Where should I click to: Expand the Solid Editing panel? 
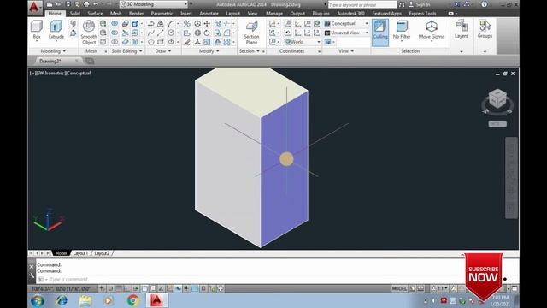coord(126,51)
